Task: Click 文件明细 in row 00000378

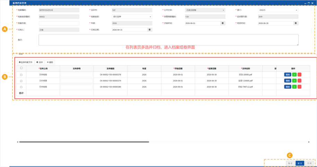Action: point(43,74)
